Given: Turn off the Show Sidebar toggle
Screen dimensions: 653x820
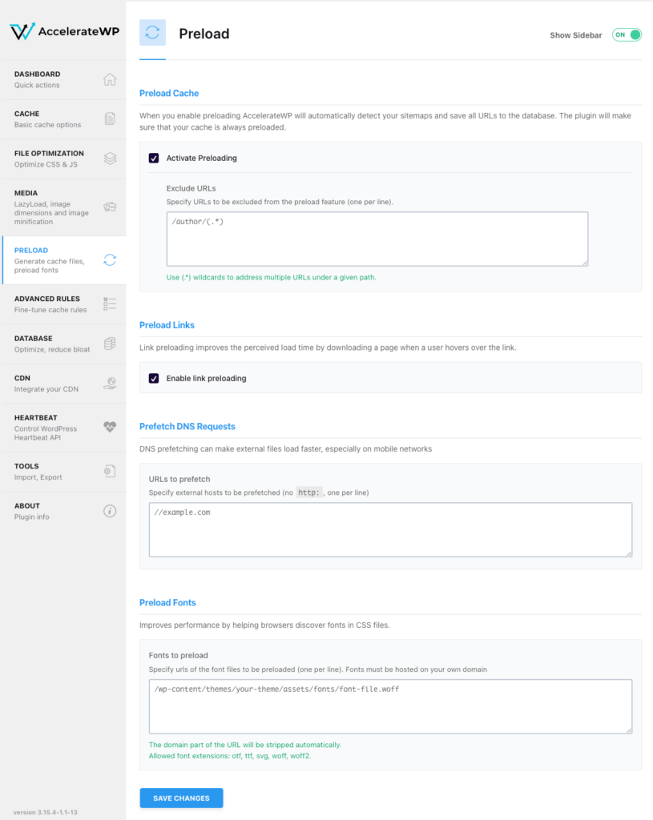Looking at the screenshot, I should pos(627,35).
